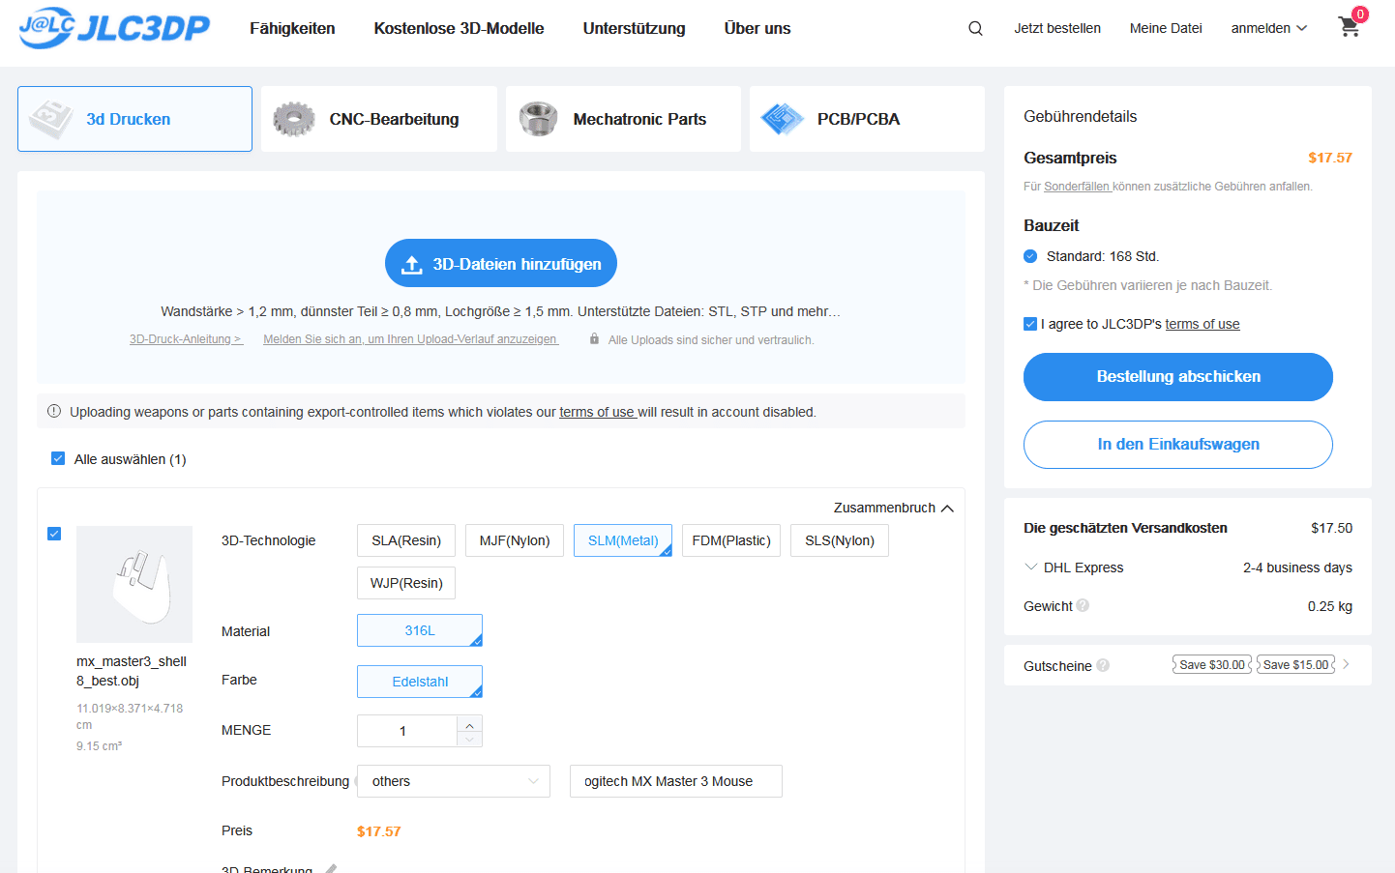Toggle the Alle auswählen checkbox
Viewport: 1395px width, 873px height.
coord(58,458)
